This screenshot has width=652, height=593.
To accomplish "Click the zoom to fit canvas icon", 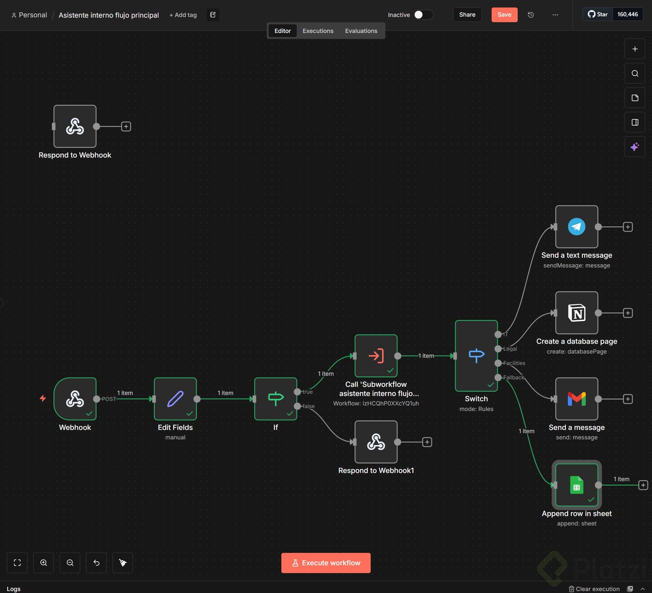I will 17,563.
